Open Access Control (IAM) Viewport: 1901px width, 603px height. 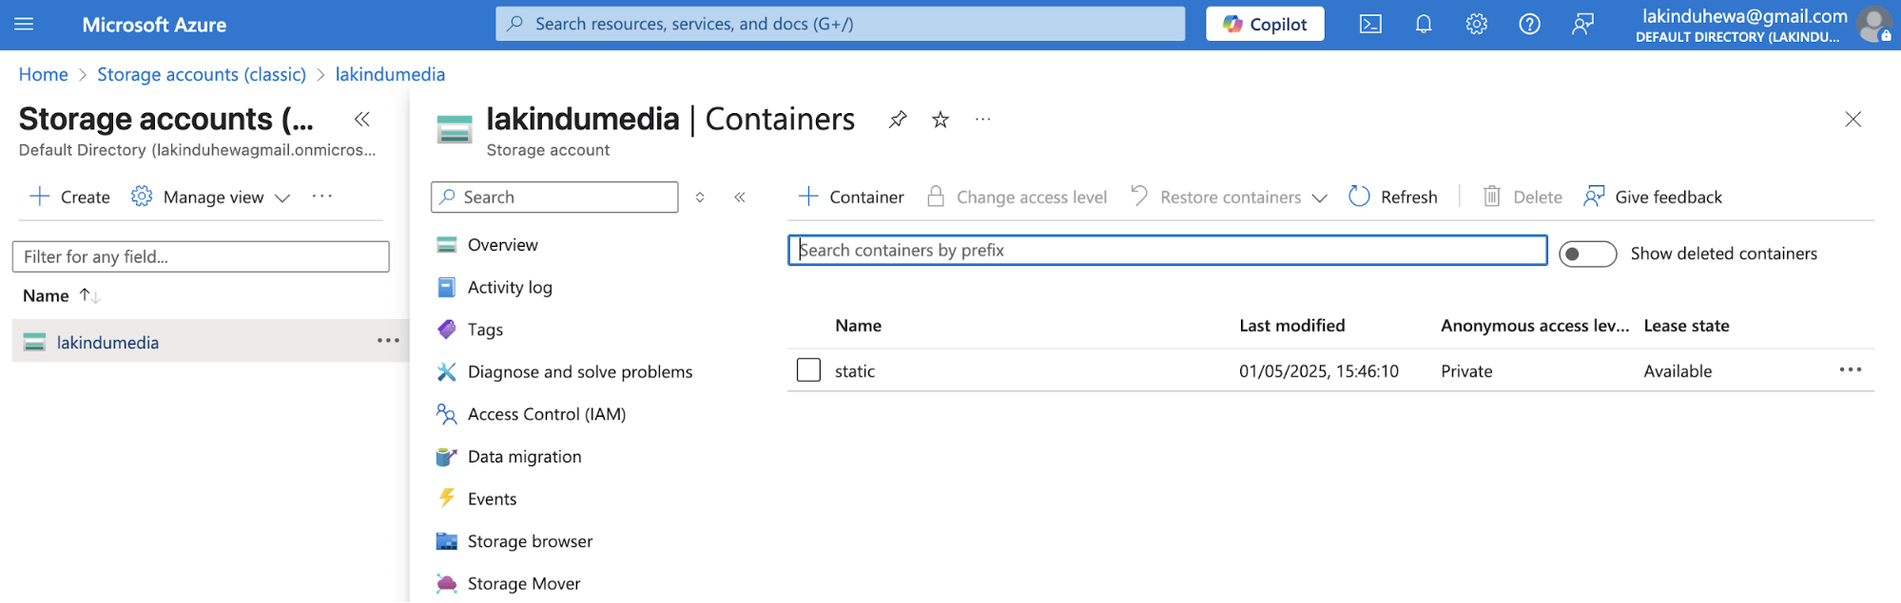point(547,414)
